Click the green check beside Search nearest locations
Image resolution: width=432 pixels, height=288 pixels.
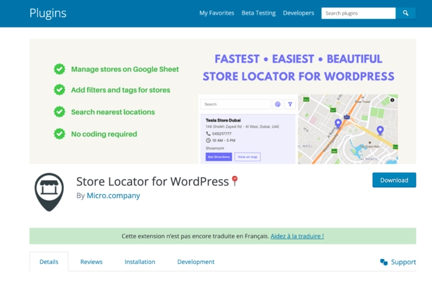coord(59,112)
